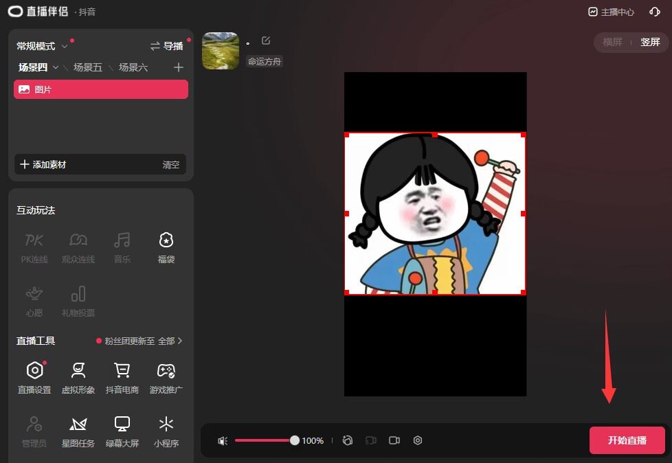The width and height of the screenshot is (672, 463).
Task: Open the 音乐 music tool
Action: [x=122, y=247]
